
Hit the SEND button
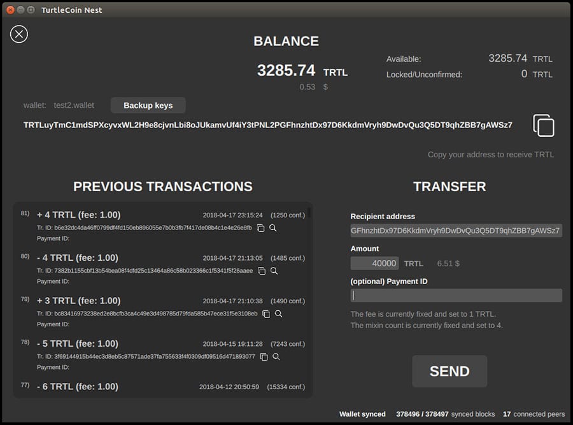coord(449,371)
